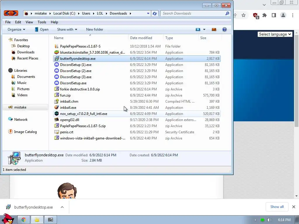
Task: Click the Chrome taskbar icon
Action: tap(24, 220)
